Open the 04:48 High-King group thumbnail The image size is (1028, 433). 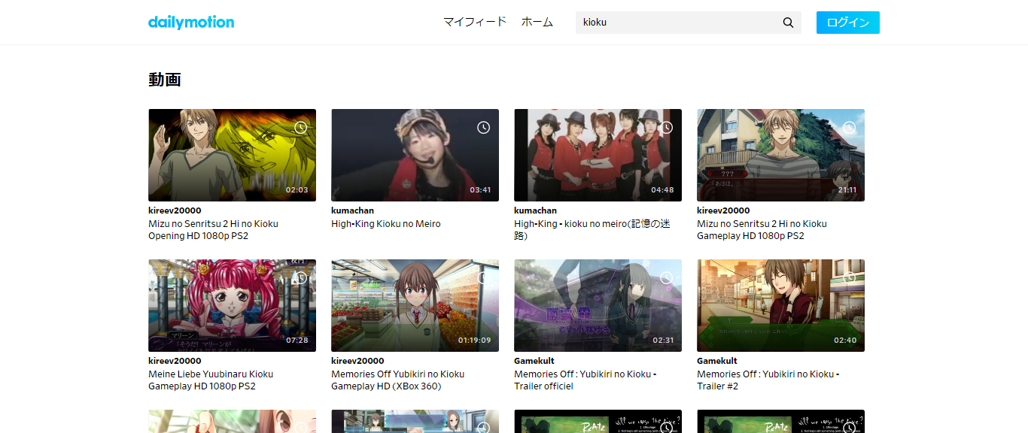(x=598, y=155)
